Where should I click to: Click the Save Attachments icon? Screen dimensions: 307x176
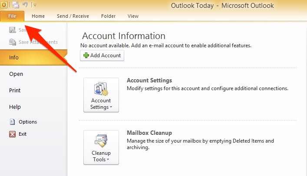[13, 42]
